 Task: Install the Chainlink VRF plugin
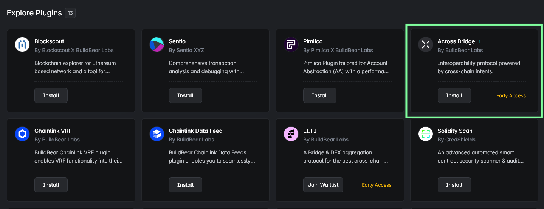pos(51,185)
